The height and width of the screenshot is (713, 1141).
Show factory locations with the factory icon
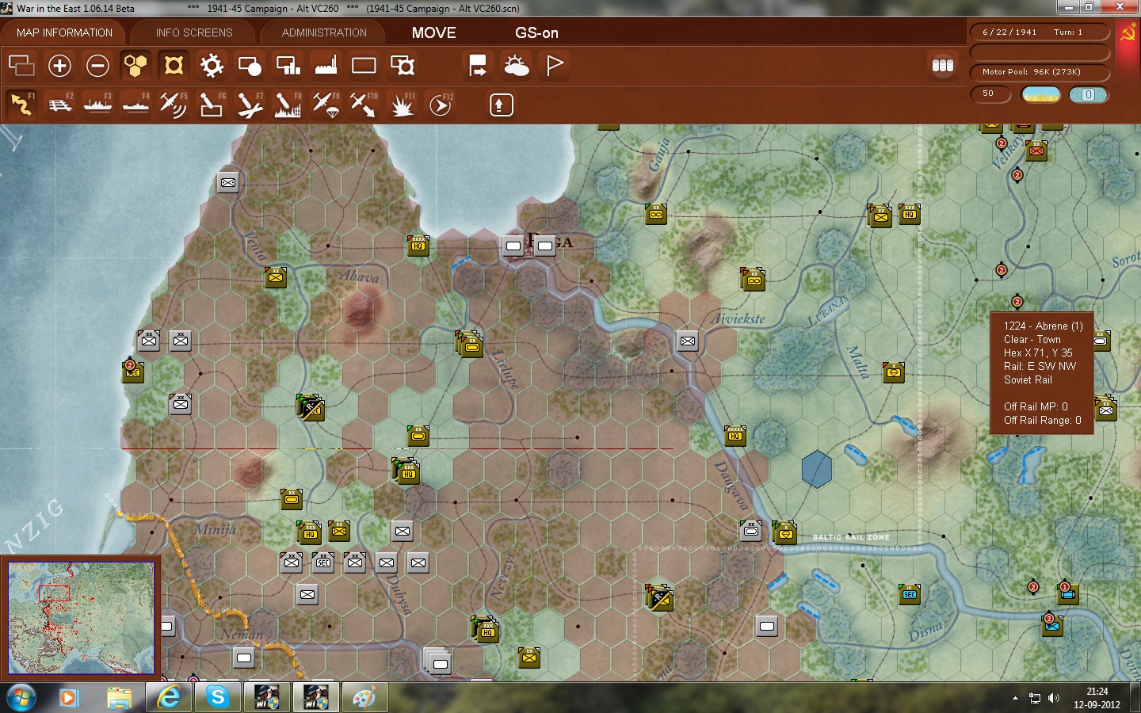326,66
